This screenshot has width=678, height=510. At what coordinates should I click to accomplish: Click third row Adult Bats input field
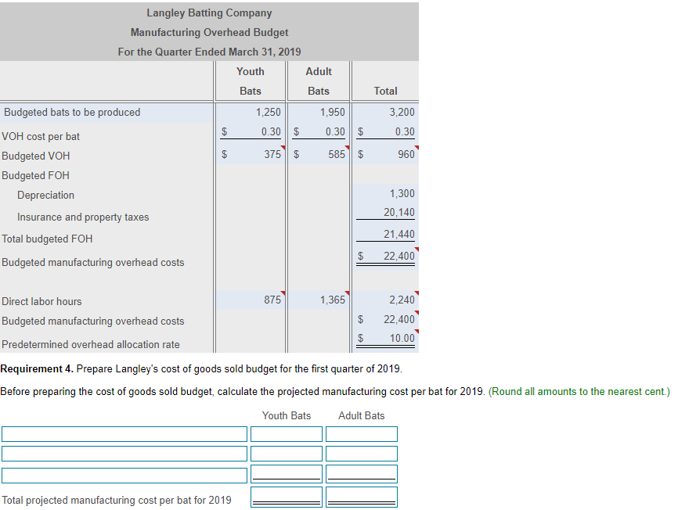point(362,474)
